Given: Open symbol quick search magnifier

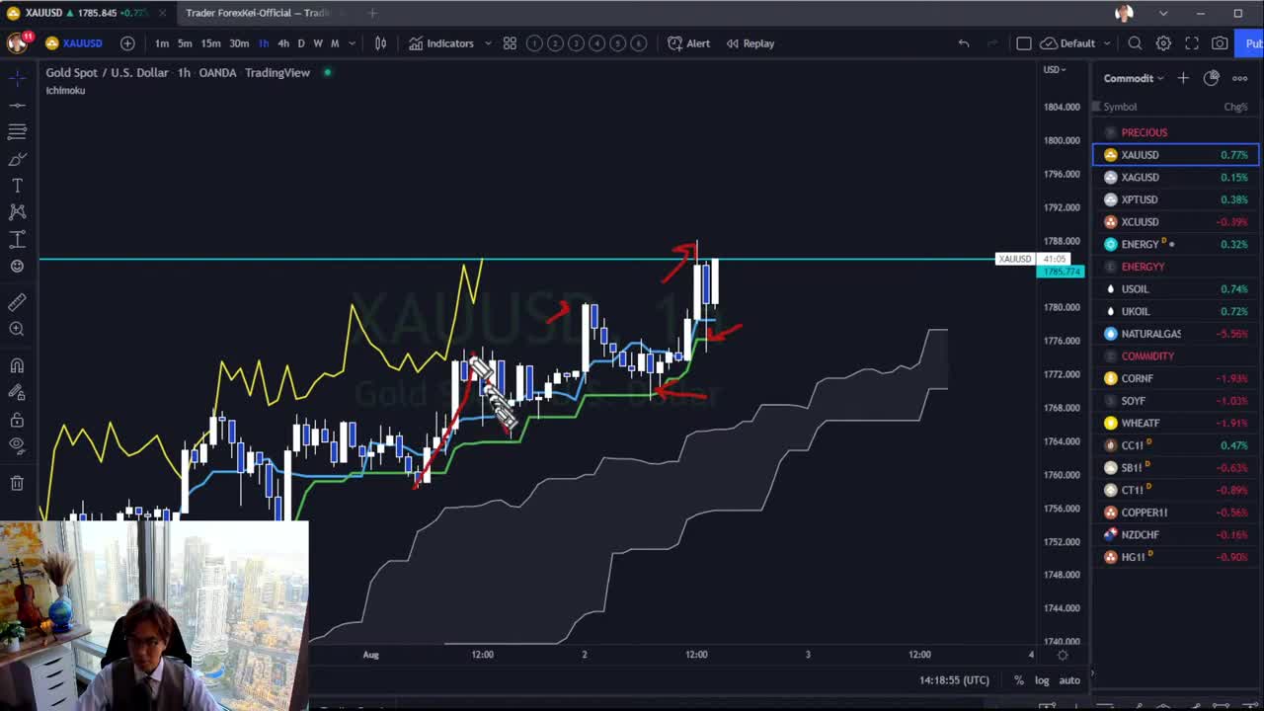Looking at the screenshot, I should tap(1135, 43).
